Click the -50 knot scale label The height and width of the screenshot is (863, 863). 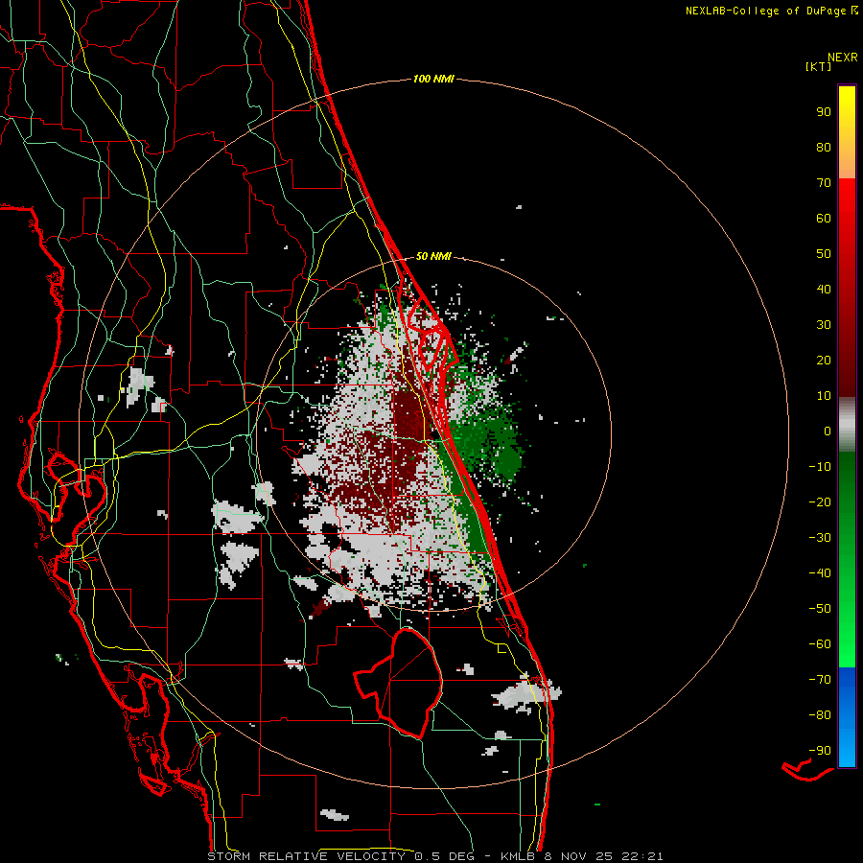coord(820,608)
